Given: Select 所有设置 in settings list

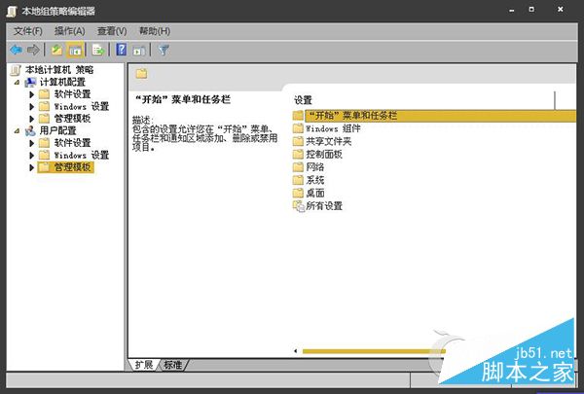Looking at the screenshot, I should 324,206.
